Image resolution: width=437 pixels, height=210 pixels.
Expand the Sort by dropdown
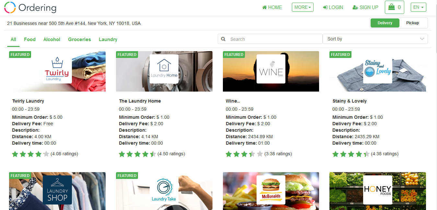coord(375,39)
